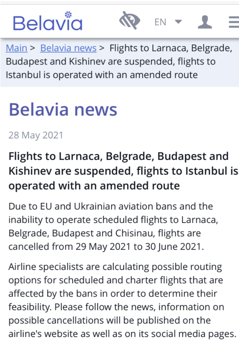Click the cornflower emblem above the Belavia logo

coord(68,15)
